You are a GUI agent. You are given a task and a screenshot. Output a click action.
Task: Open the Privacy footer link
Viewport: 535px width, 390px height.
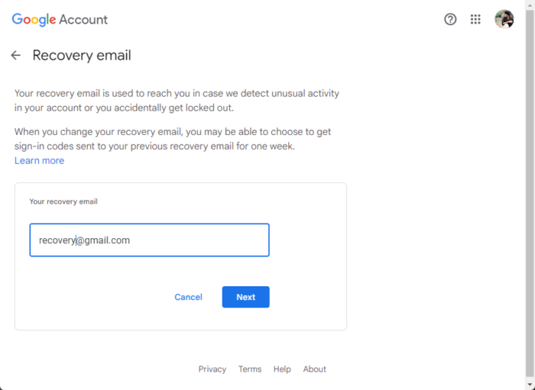pyautogui.click(x=212, y=369)
